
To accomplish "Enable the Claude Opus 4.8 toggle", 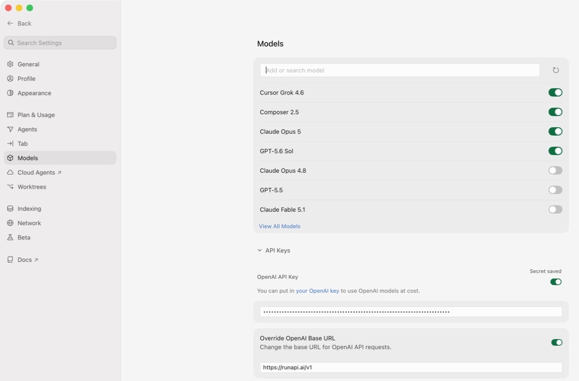I will (x=555, y=171).
